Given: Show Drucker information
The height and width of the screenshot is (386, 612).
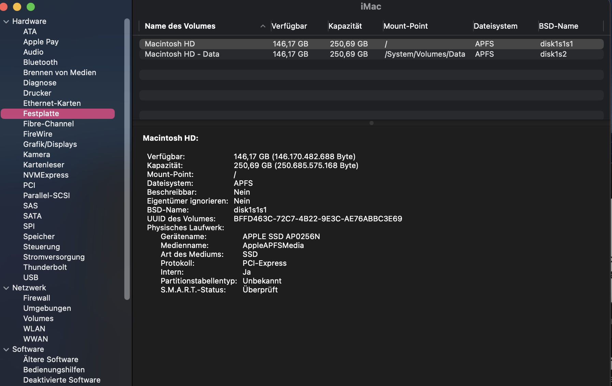Looking at the screenshot, I should point(37,93).
